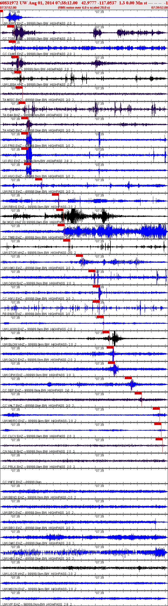Click the red pick flag on UW RCS trace
The width and height of the screenshot is (168, 606).
click(x=39, y=179)
